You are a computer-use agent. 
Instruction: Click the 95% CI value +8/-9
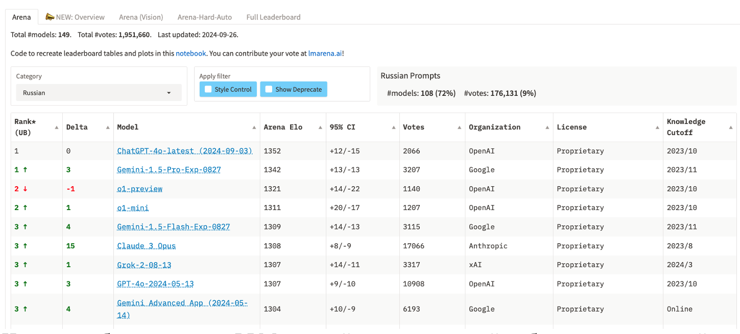340,246
